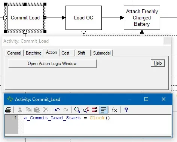This screenshot has height=142, width=177.
Task: Click the circle connector below Load OC
Action: [x=83, y=32]
